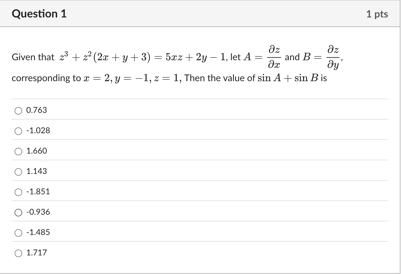Image resolution: width=401 pixels, height=274 pixels.
Task: Select the radio button beside 1.660
Action: 18,151
